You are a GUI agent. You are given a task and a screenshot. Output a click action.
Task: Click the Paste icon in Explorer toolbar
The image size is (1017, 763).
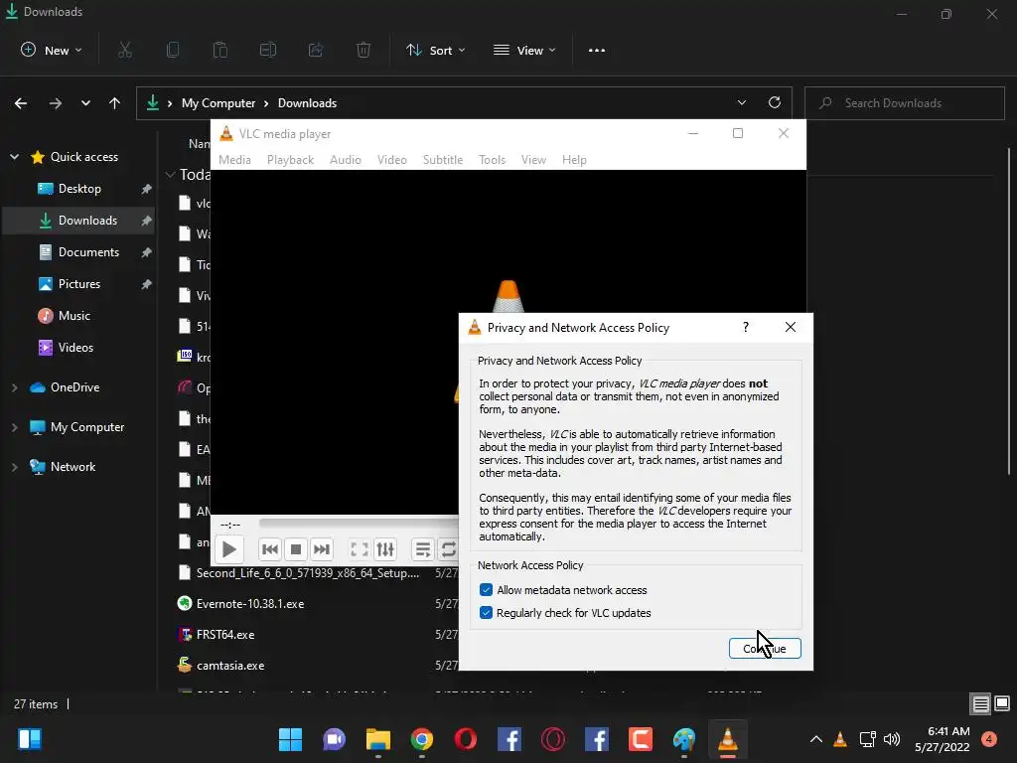(220, 50)
